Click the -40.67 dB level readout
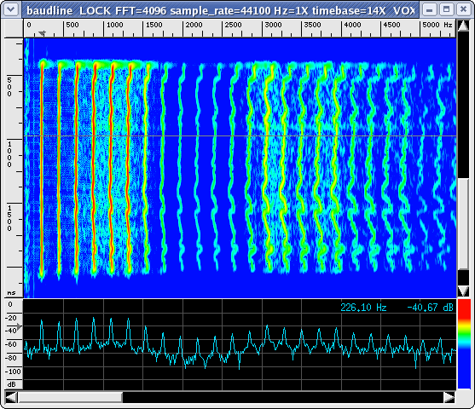The image size is (475, 409). [430, 308]
